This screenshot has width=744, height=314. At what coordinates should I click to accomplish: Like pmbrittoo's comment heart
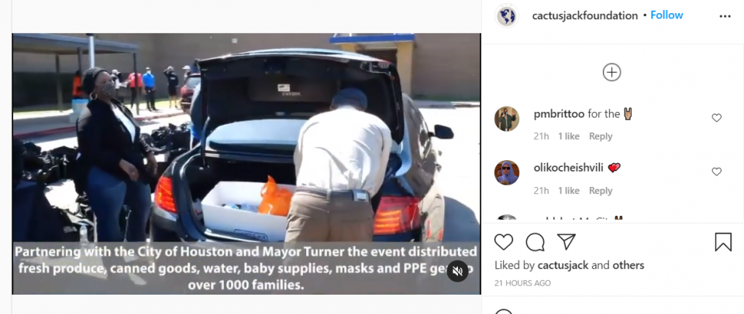coord(716,118)
